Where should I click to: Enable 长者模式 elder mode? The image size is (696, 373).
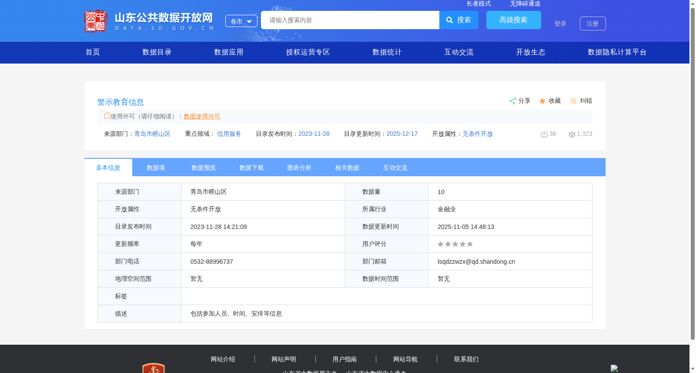(x=479, y=3)
